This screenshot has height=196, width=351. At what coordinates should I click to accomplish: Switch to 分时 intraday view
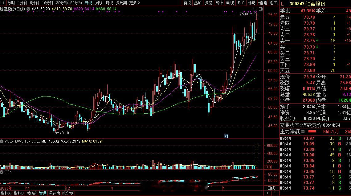point(11,3)
